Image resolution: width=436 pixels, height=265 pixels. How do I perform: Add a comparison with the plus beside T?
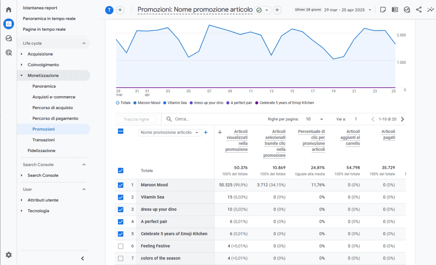click(120, 10)
